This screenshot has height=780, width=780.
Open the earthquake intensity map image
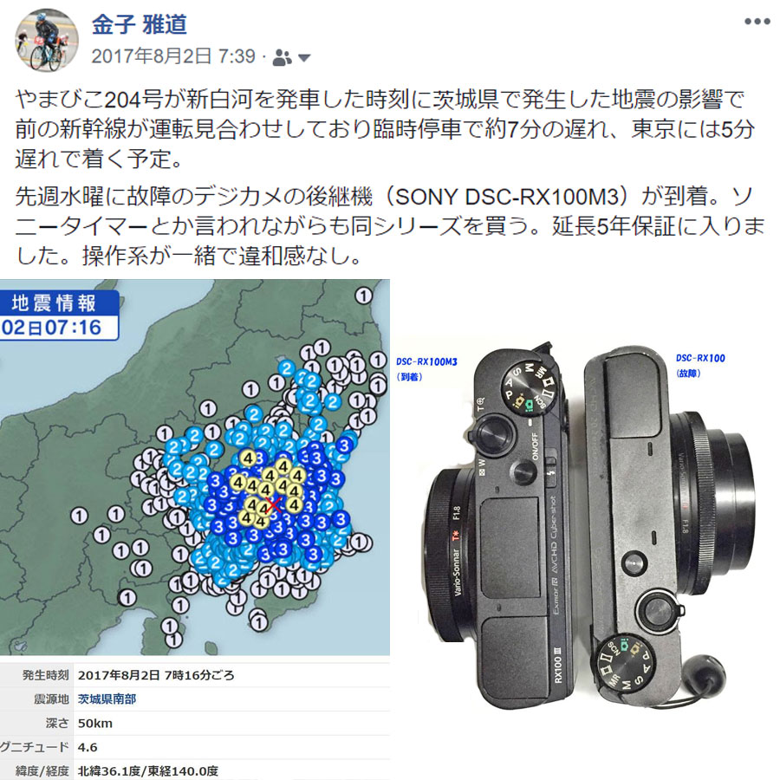pyautogui.click(x=194, y=467)
